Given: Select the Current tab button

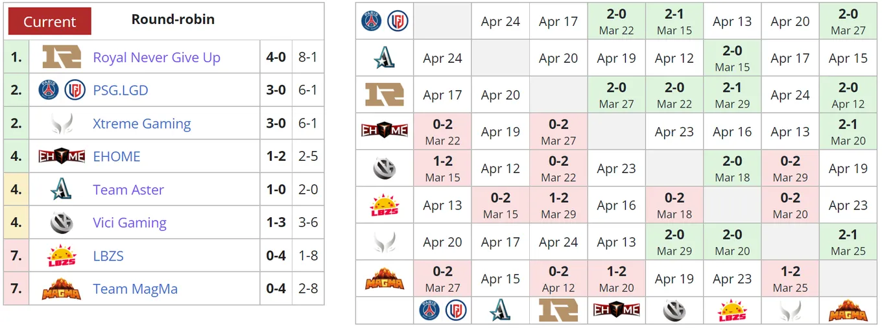Looking at the screenshot, I should [x=50, y=21].
